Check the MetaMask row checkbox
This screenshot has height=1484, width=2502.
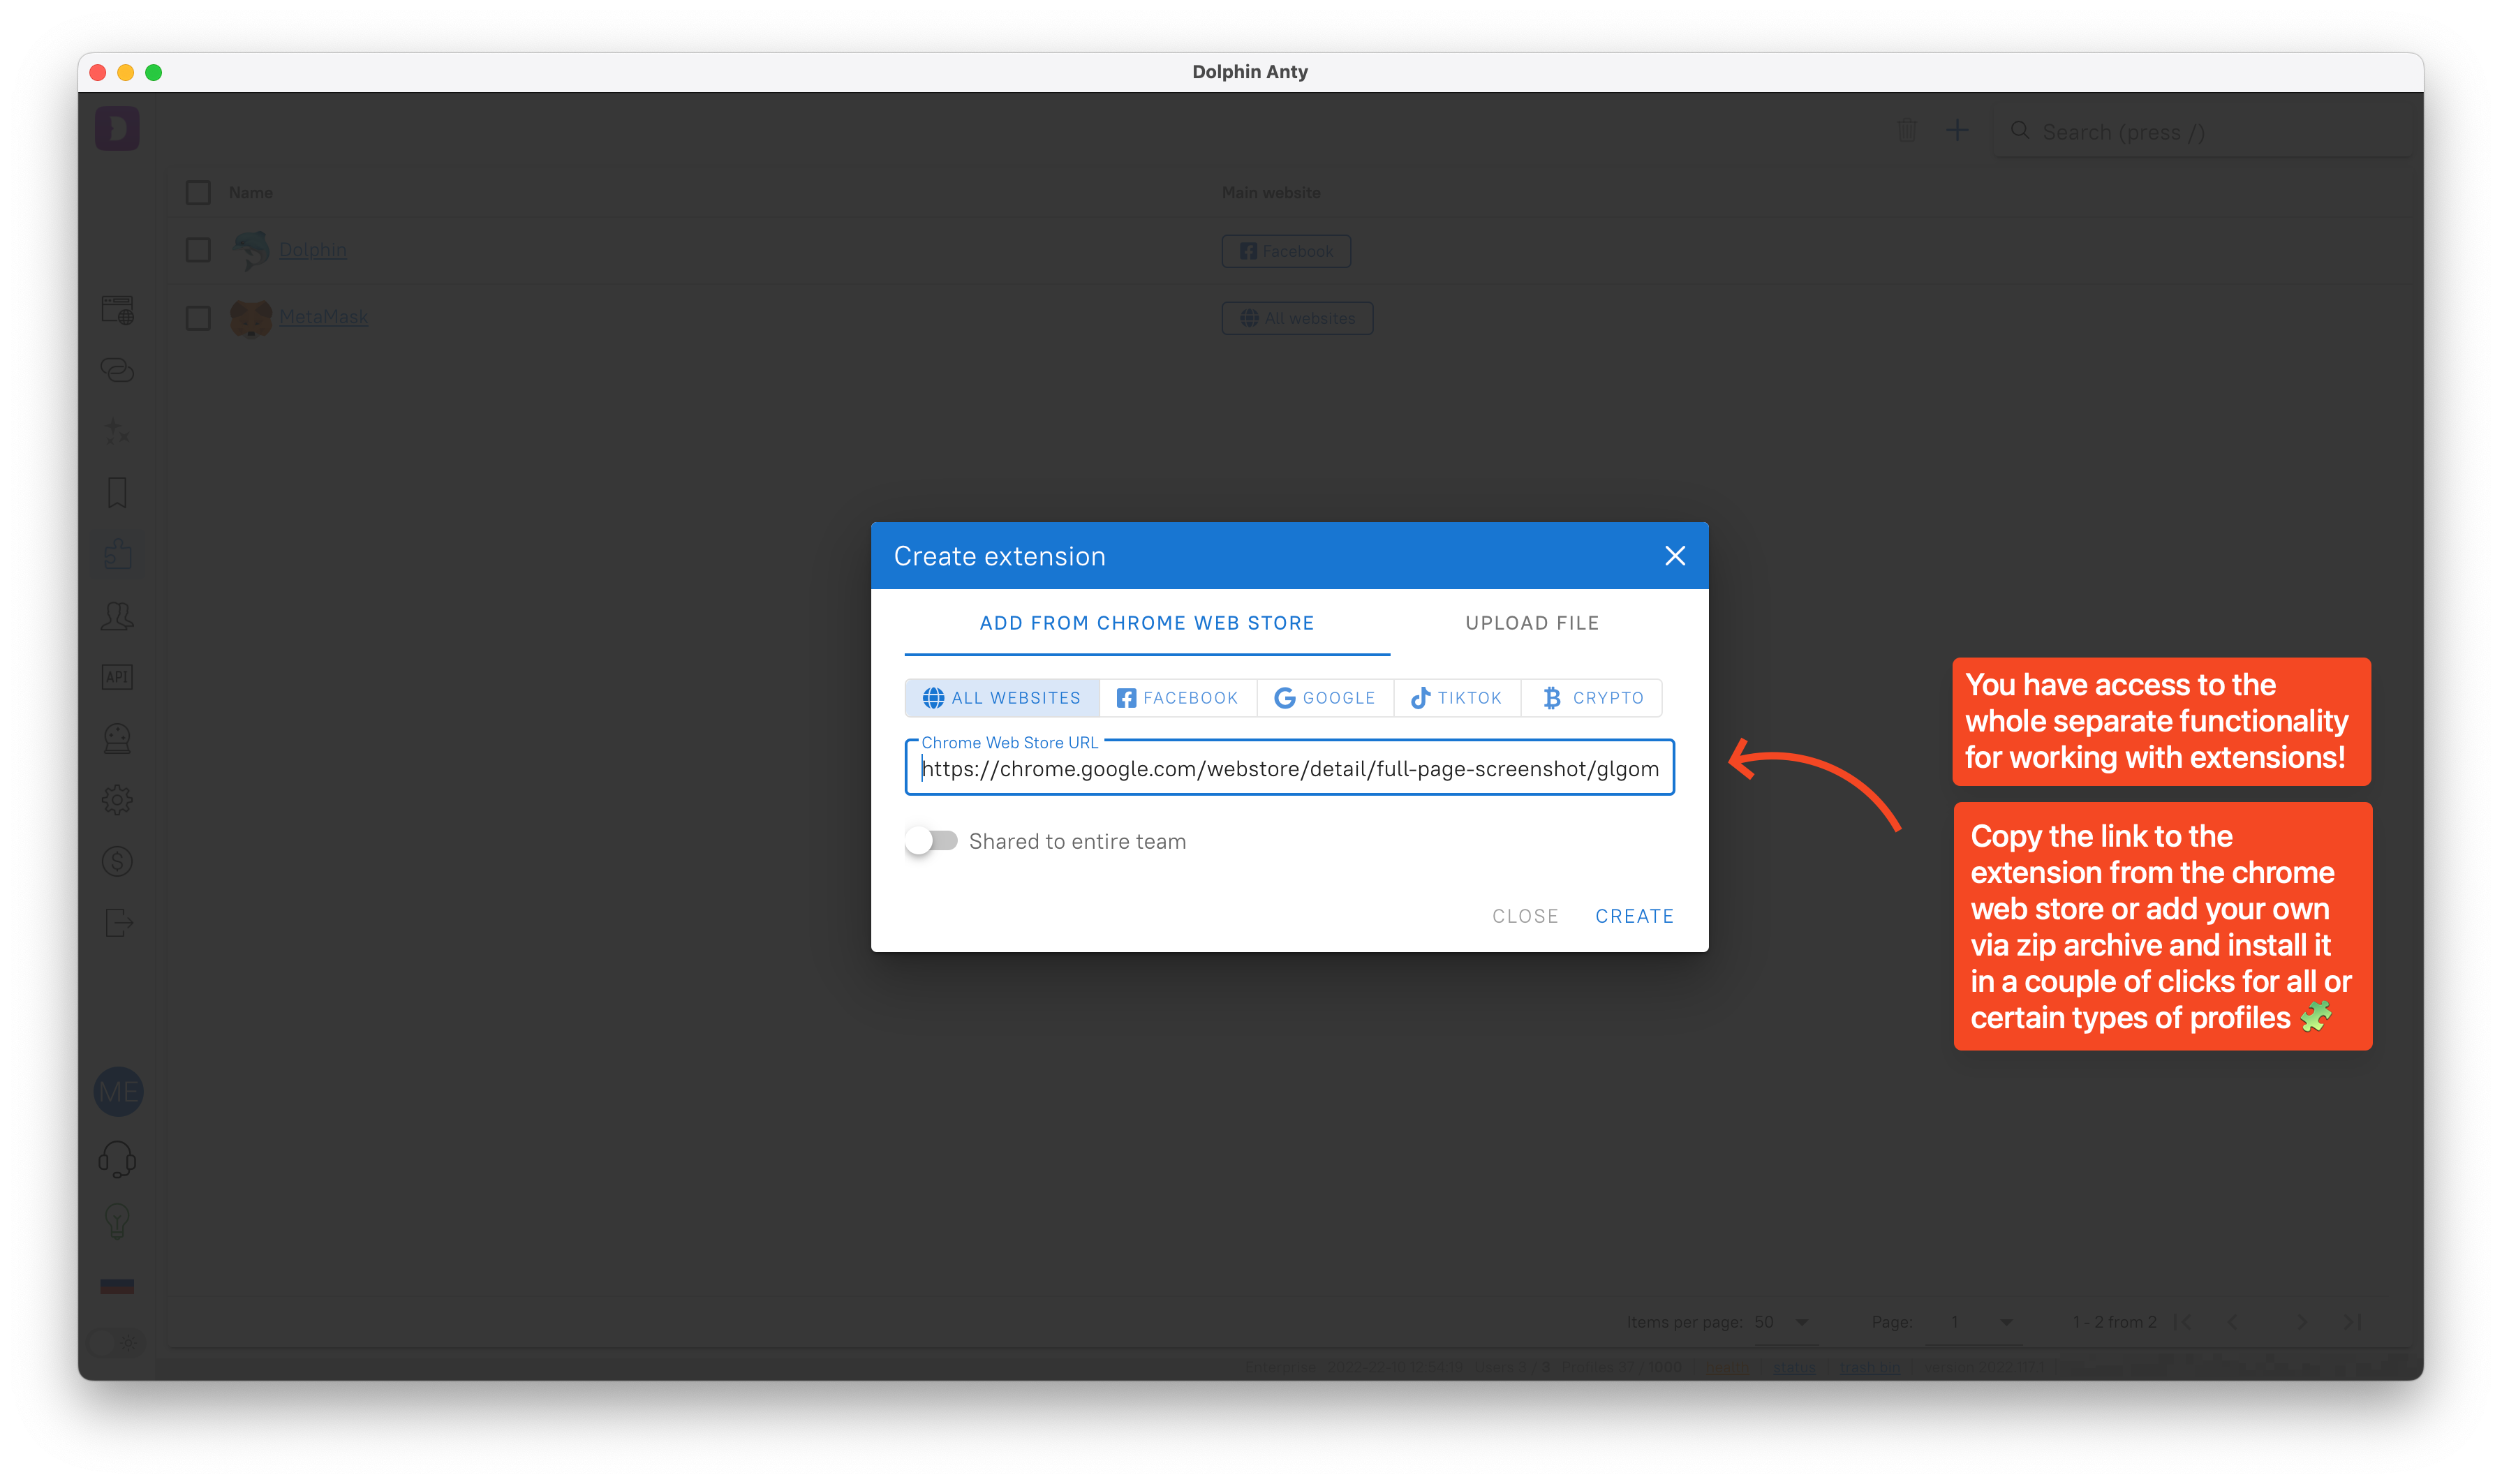click(198, 318)
